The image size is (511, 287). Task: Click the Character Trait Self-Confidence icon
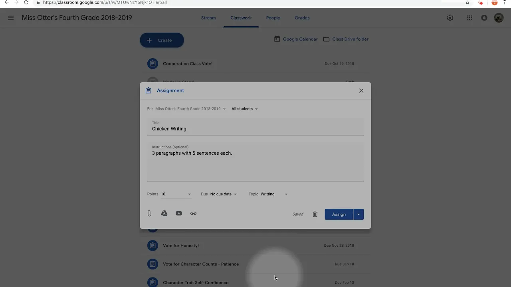pos(153,282)
